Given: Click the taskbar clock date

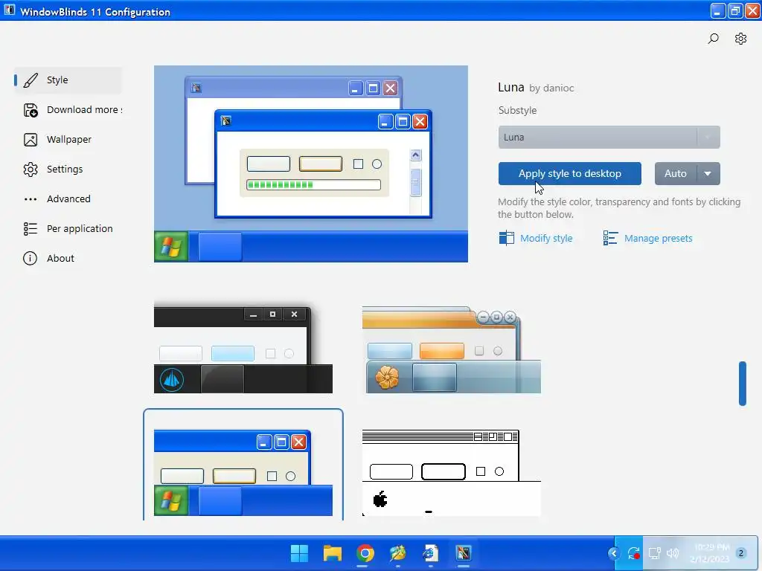Looking at the screenshot, I should (x=711, y=553).
